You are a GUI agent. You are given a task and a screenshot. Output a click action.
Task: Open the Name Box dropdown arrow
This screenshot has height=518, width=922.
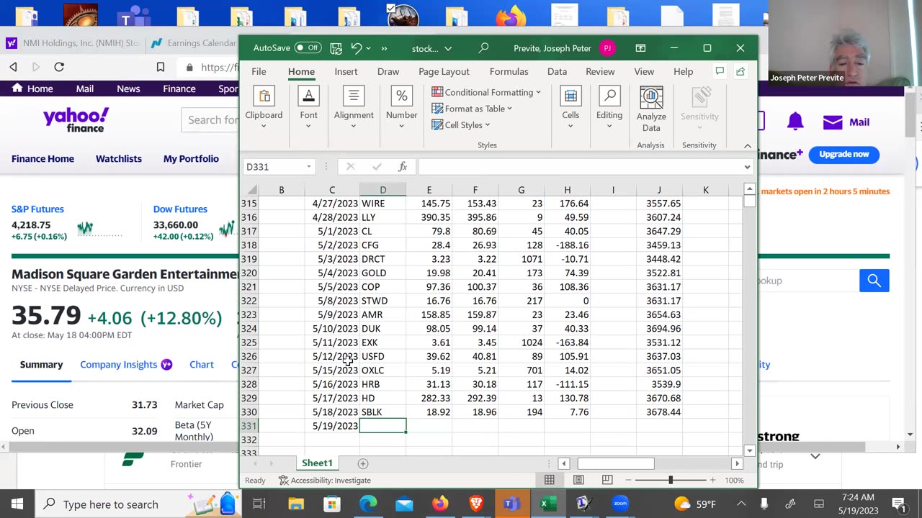tap(309, 167)
